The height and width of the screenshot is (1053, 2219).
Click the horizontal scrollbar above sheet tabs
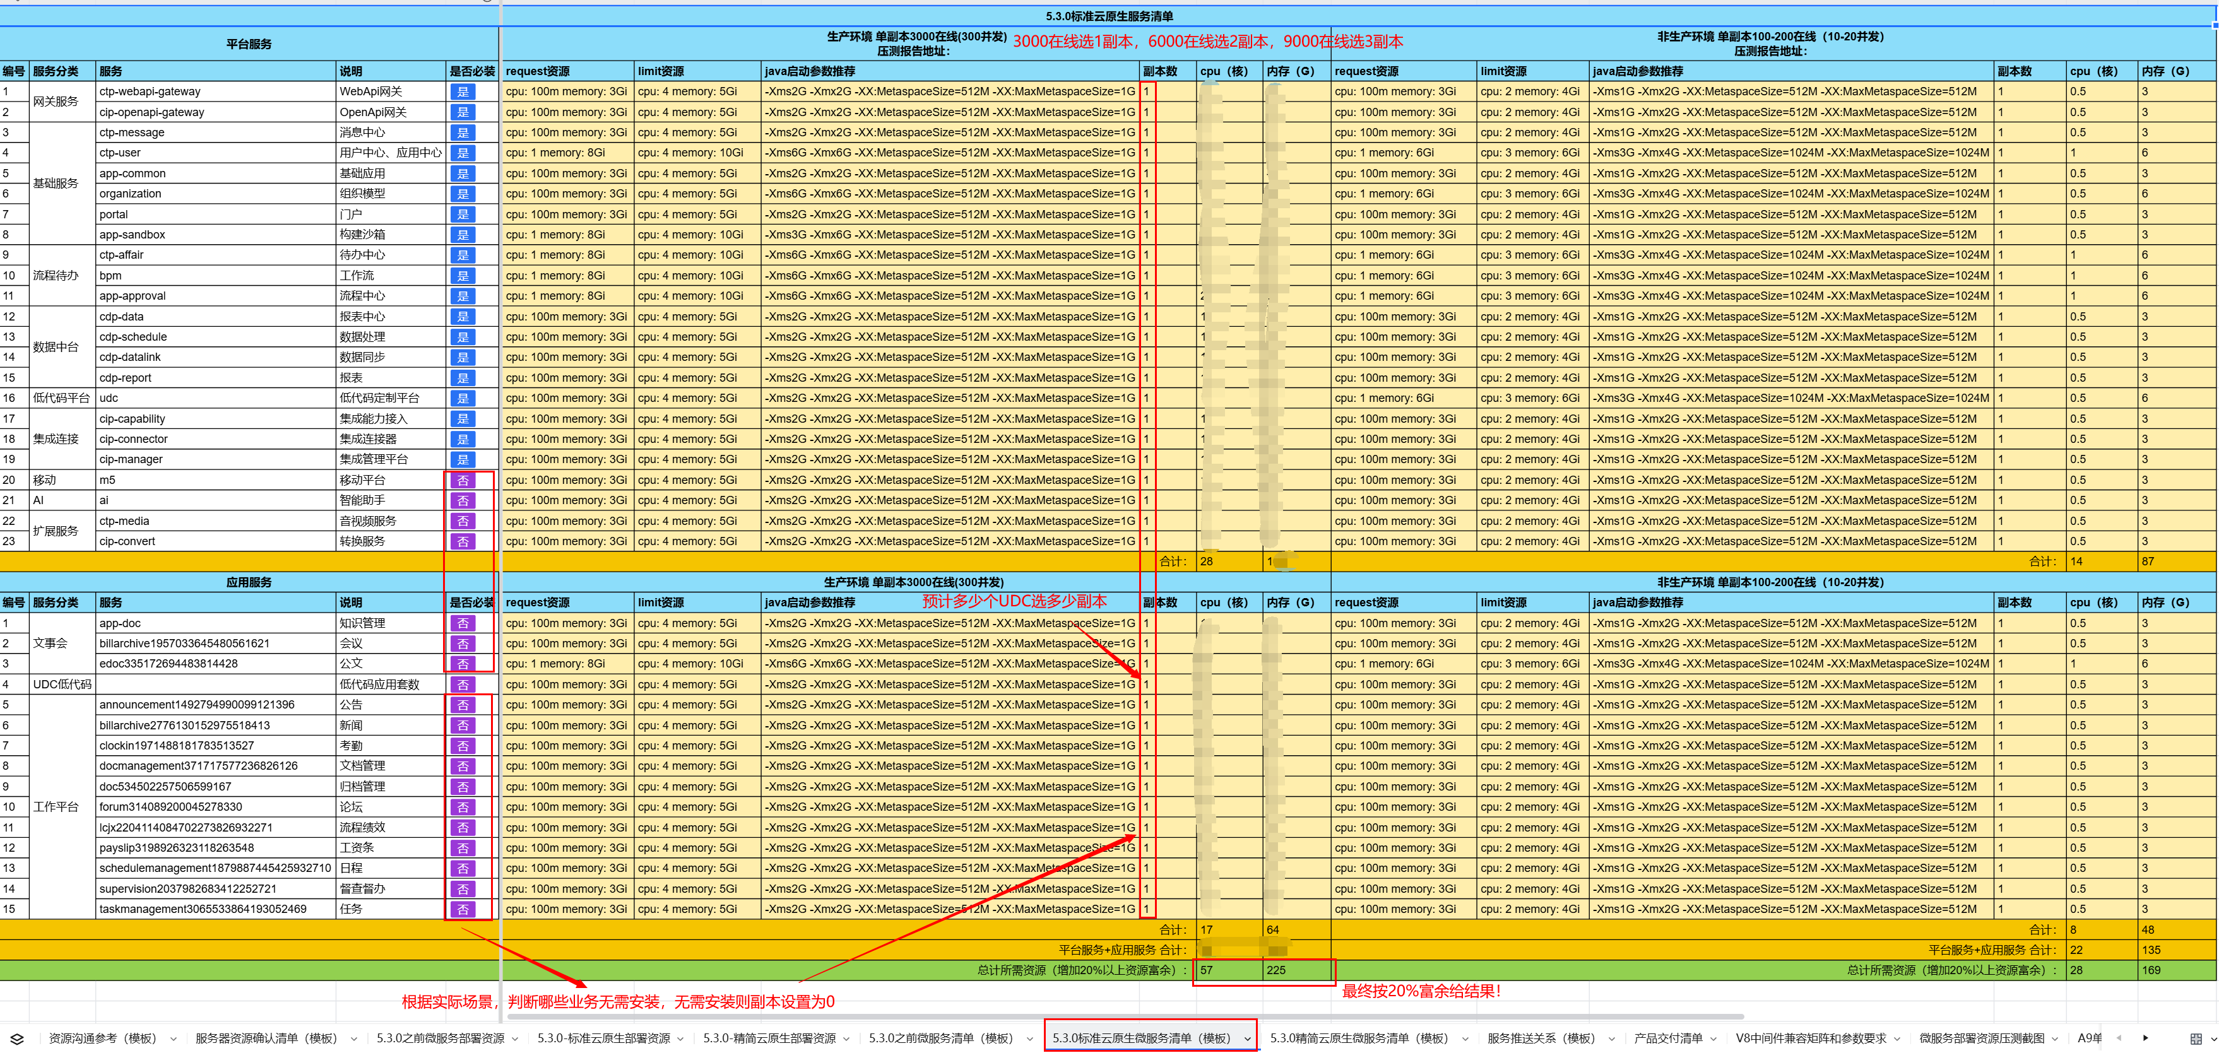pyautogui.click(x=1126, y=1016)
